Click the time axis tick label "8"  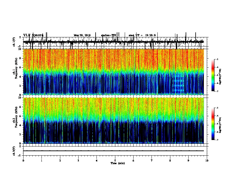[x=170, y=161]
